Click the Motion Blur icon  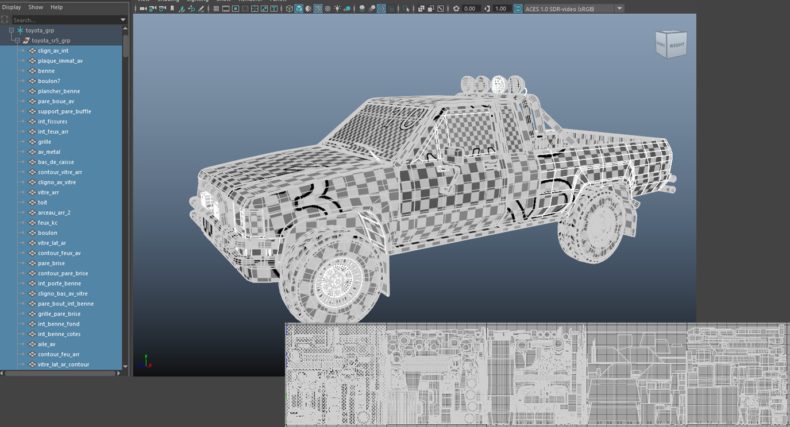(372, 9)
